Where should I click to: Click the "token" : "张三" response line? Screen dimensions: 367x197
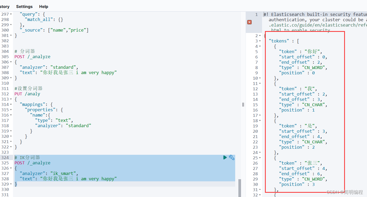[301, 163]
